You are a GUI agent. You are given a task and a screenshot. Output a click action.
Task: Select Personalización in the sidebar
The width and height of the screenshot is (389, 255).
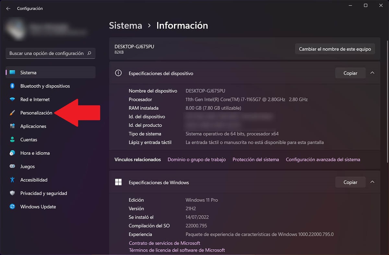pyautogui.click(x=51, y=113)
